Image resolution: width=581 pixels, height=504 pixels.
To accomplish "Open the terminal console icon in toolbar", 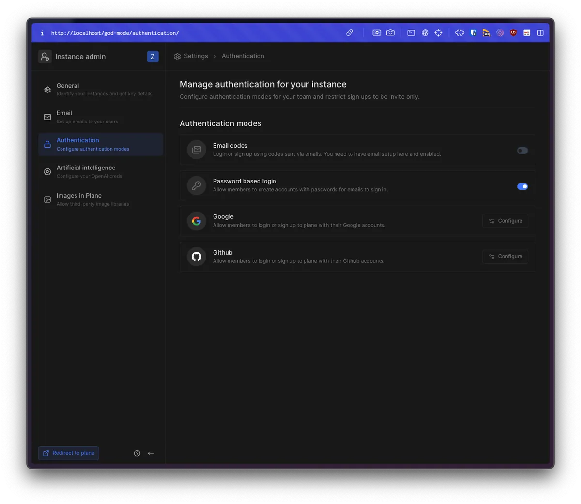I will click(411, 33).
